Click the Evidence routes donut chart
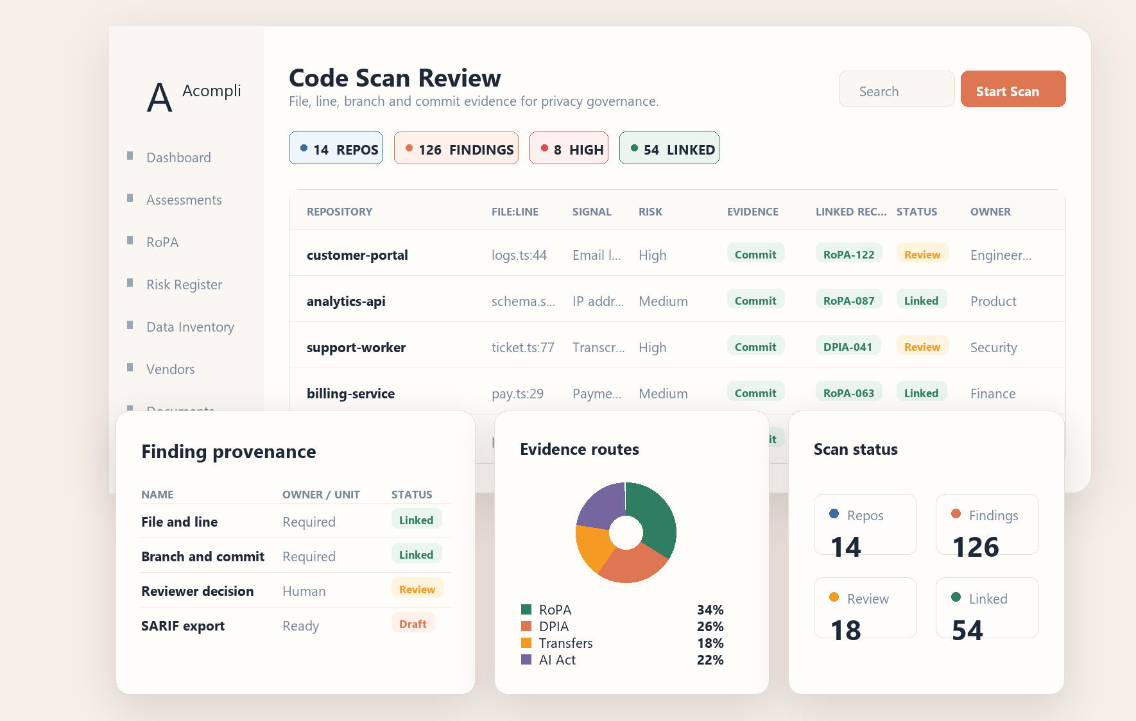 [626, 532]
